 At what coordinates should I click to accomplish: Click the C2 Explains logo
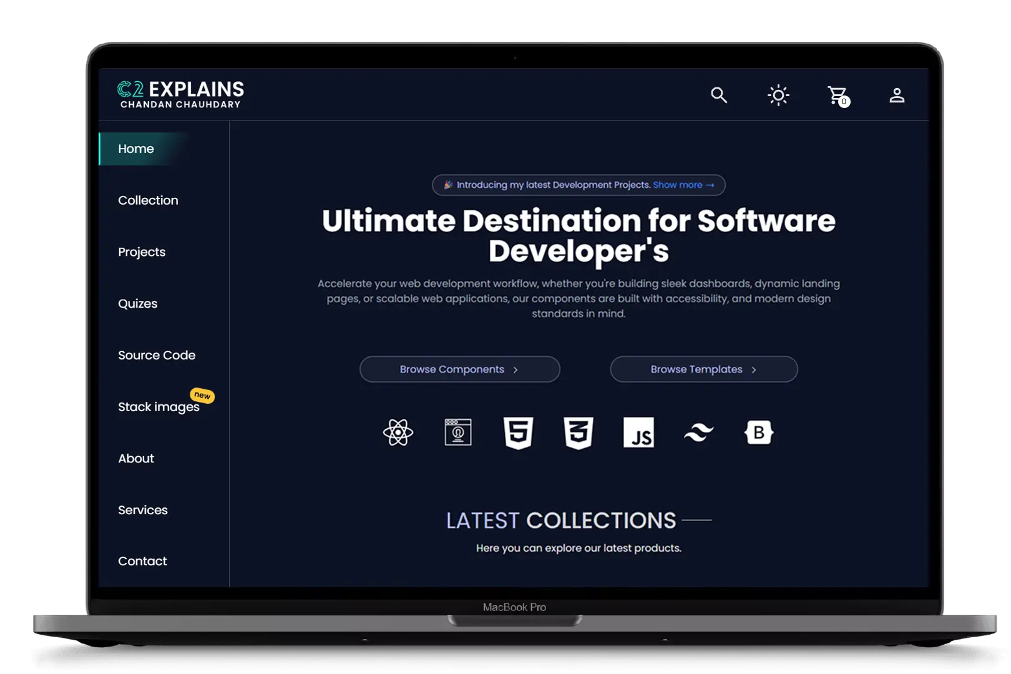tap(180, 95)
